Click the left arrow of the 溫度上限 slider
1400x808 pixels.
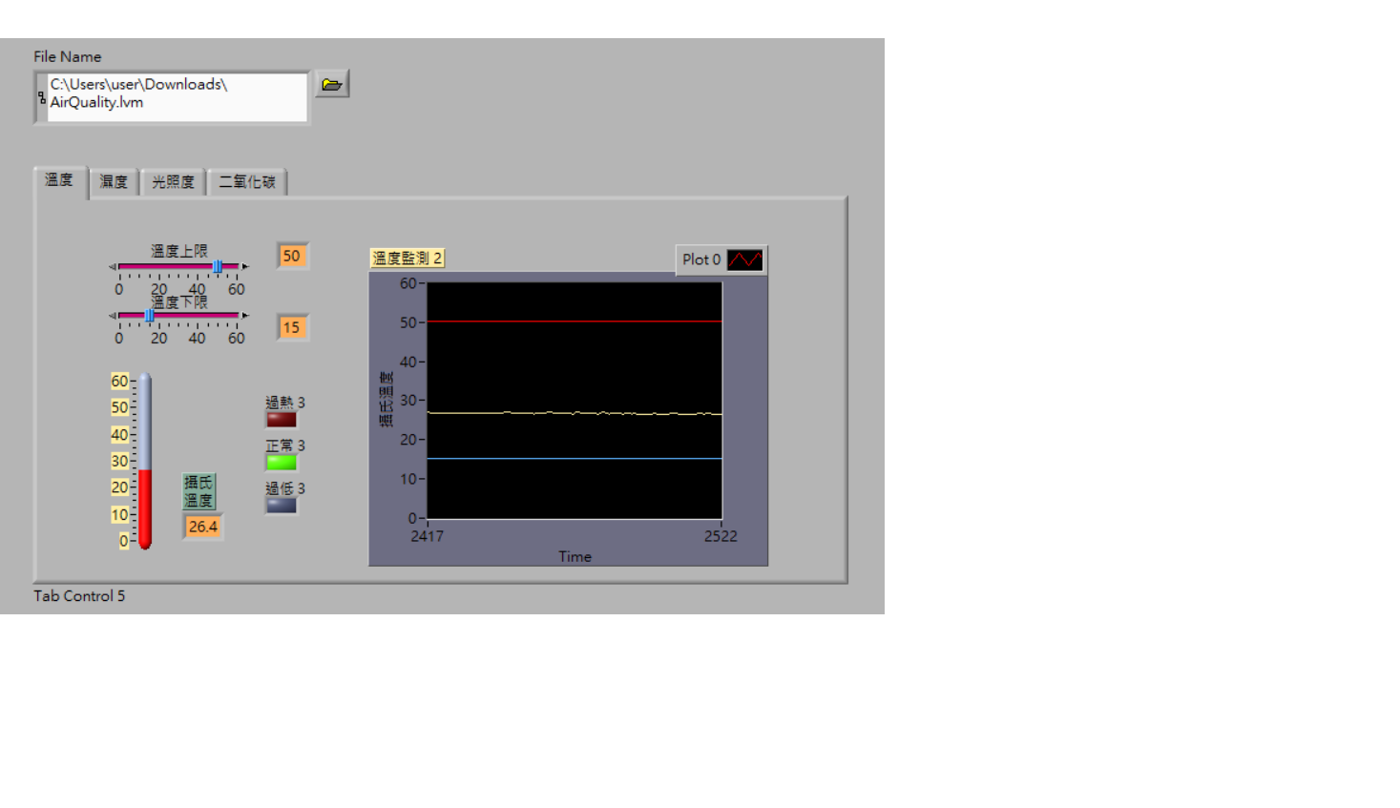click(113, 267)
